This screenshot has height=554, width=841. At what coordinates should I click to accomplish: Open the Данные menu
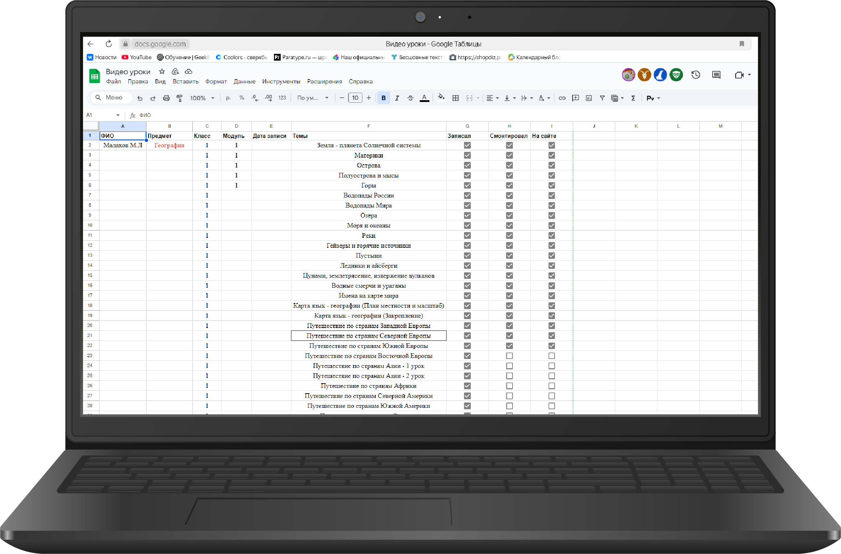click(x=244, y=82)
